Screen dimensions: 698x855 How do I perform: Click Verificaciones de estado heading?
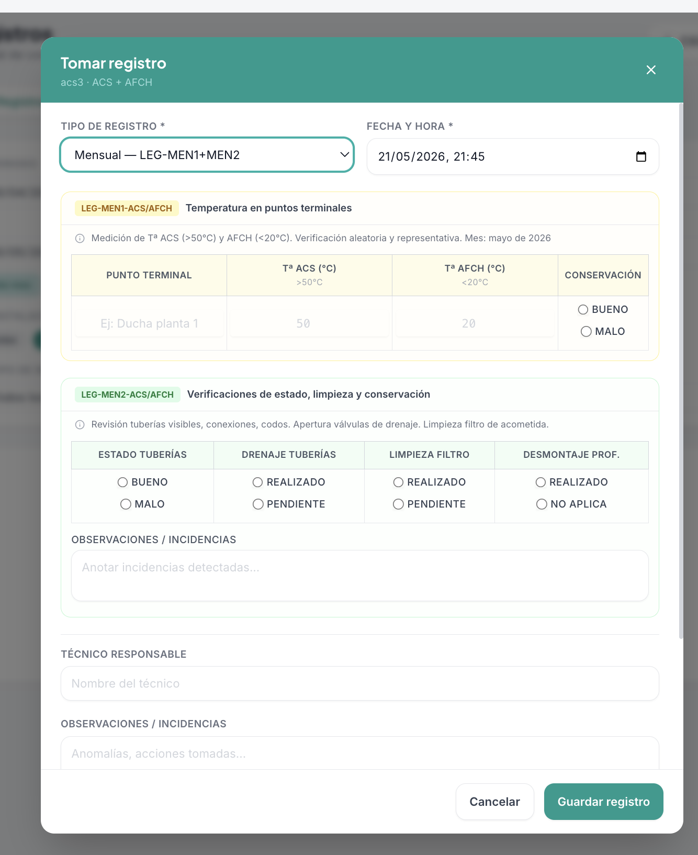tap(309, 395)
